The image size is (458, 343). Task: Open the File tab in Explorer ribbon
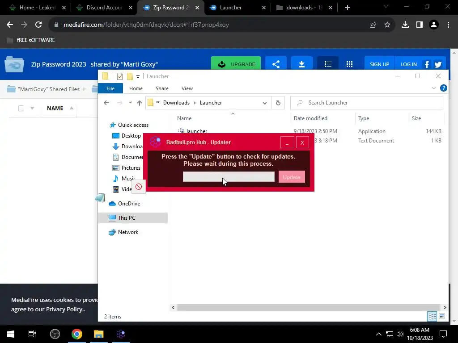[x=110, y=88]
